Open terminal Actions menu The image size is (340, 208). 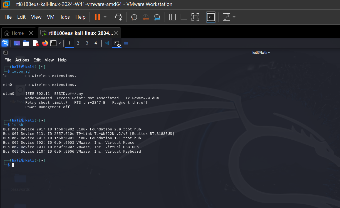pyautogui.click(x=22, y=60)
